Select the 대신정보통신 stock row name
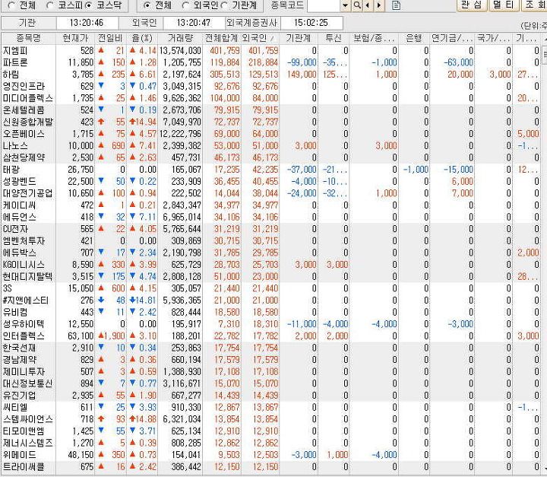Image resolution: width=547 pixels, height=477 pixels. coord(28,383)
